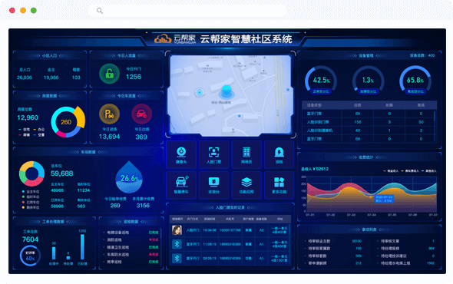Select the 人脸识别门禁 row in device table
The image size is (453, 284).
tap(369, 122)
